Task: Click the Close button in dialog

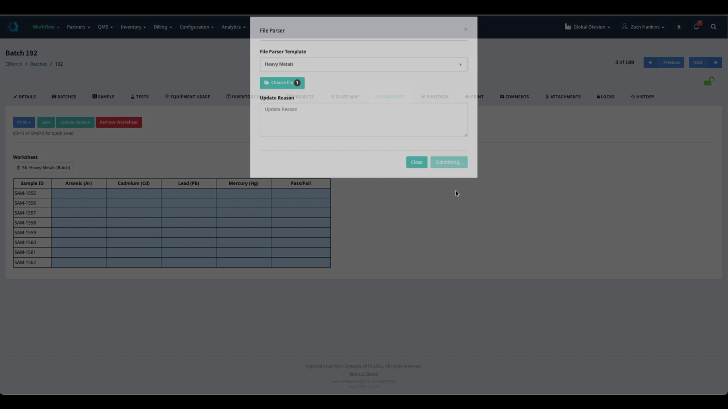Action: [416, 162]
